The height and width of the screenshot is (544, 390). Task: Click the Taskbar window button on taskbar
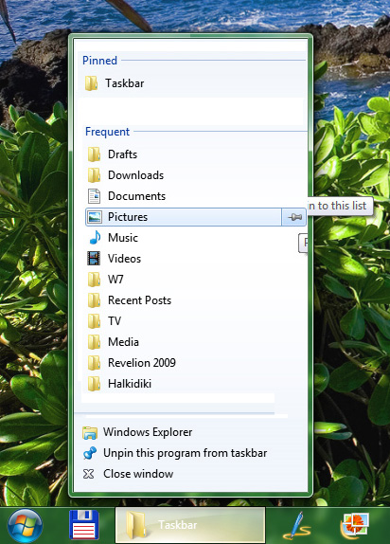pyautogui.click(x=190, y=525)
